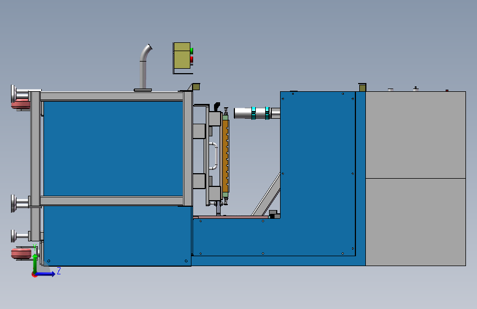Viewport: 477px width, 309px height.
Task: Select the curved exhaust pipe on the left enclosure
Action: [144, 68]
